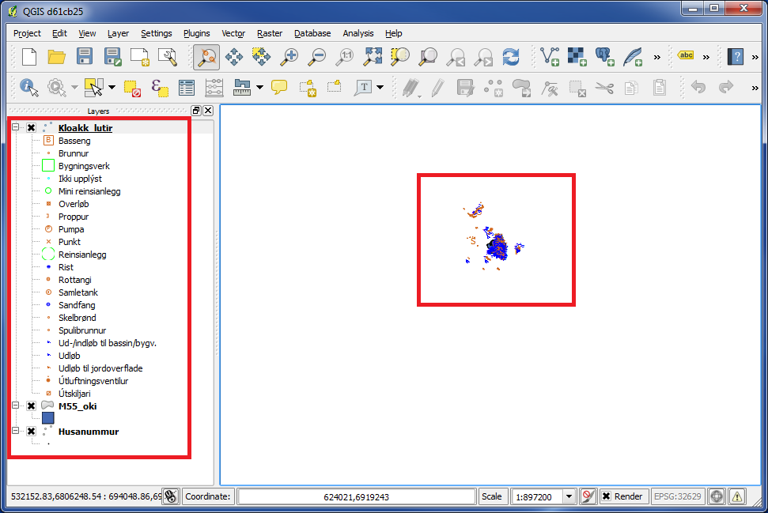
Task: Open the Layer menu
Action: tap(118, 33)
